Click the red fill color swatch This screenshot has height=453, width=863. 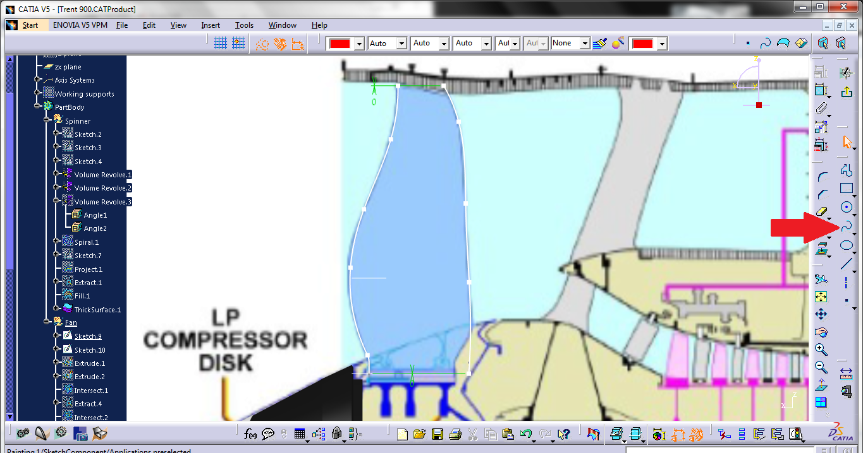340,44
